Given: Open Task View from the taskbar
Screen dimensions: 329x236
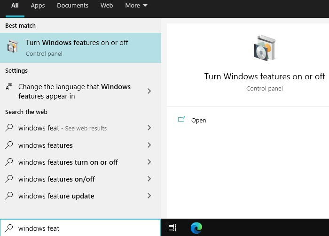Looking at the screenshot, I should point(172,228).
